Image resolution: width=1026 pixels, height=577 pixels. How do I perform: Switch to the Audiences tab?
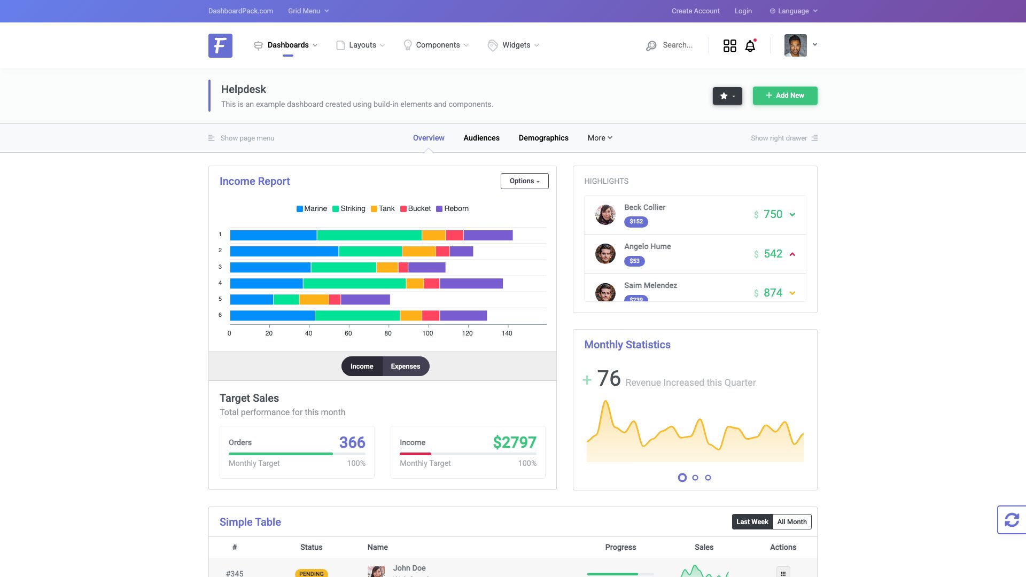coord(481,138)
